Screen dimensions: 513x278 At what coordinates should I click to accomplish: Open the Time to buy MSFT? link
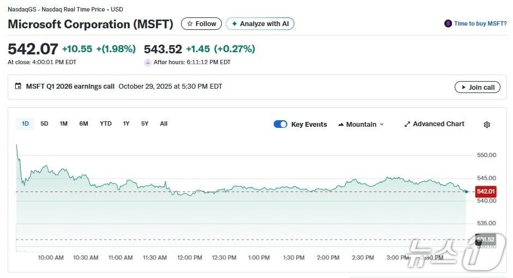click(x=480, y=24)
